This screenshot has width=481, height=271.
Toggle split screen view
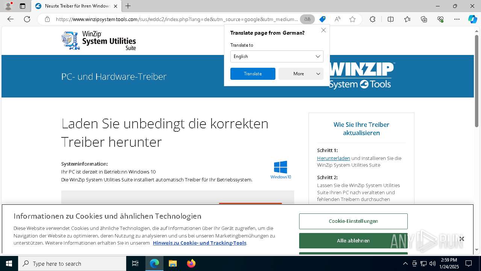coord(390,19)
